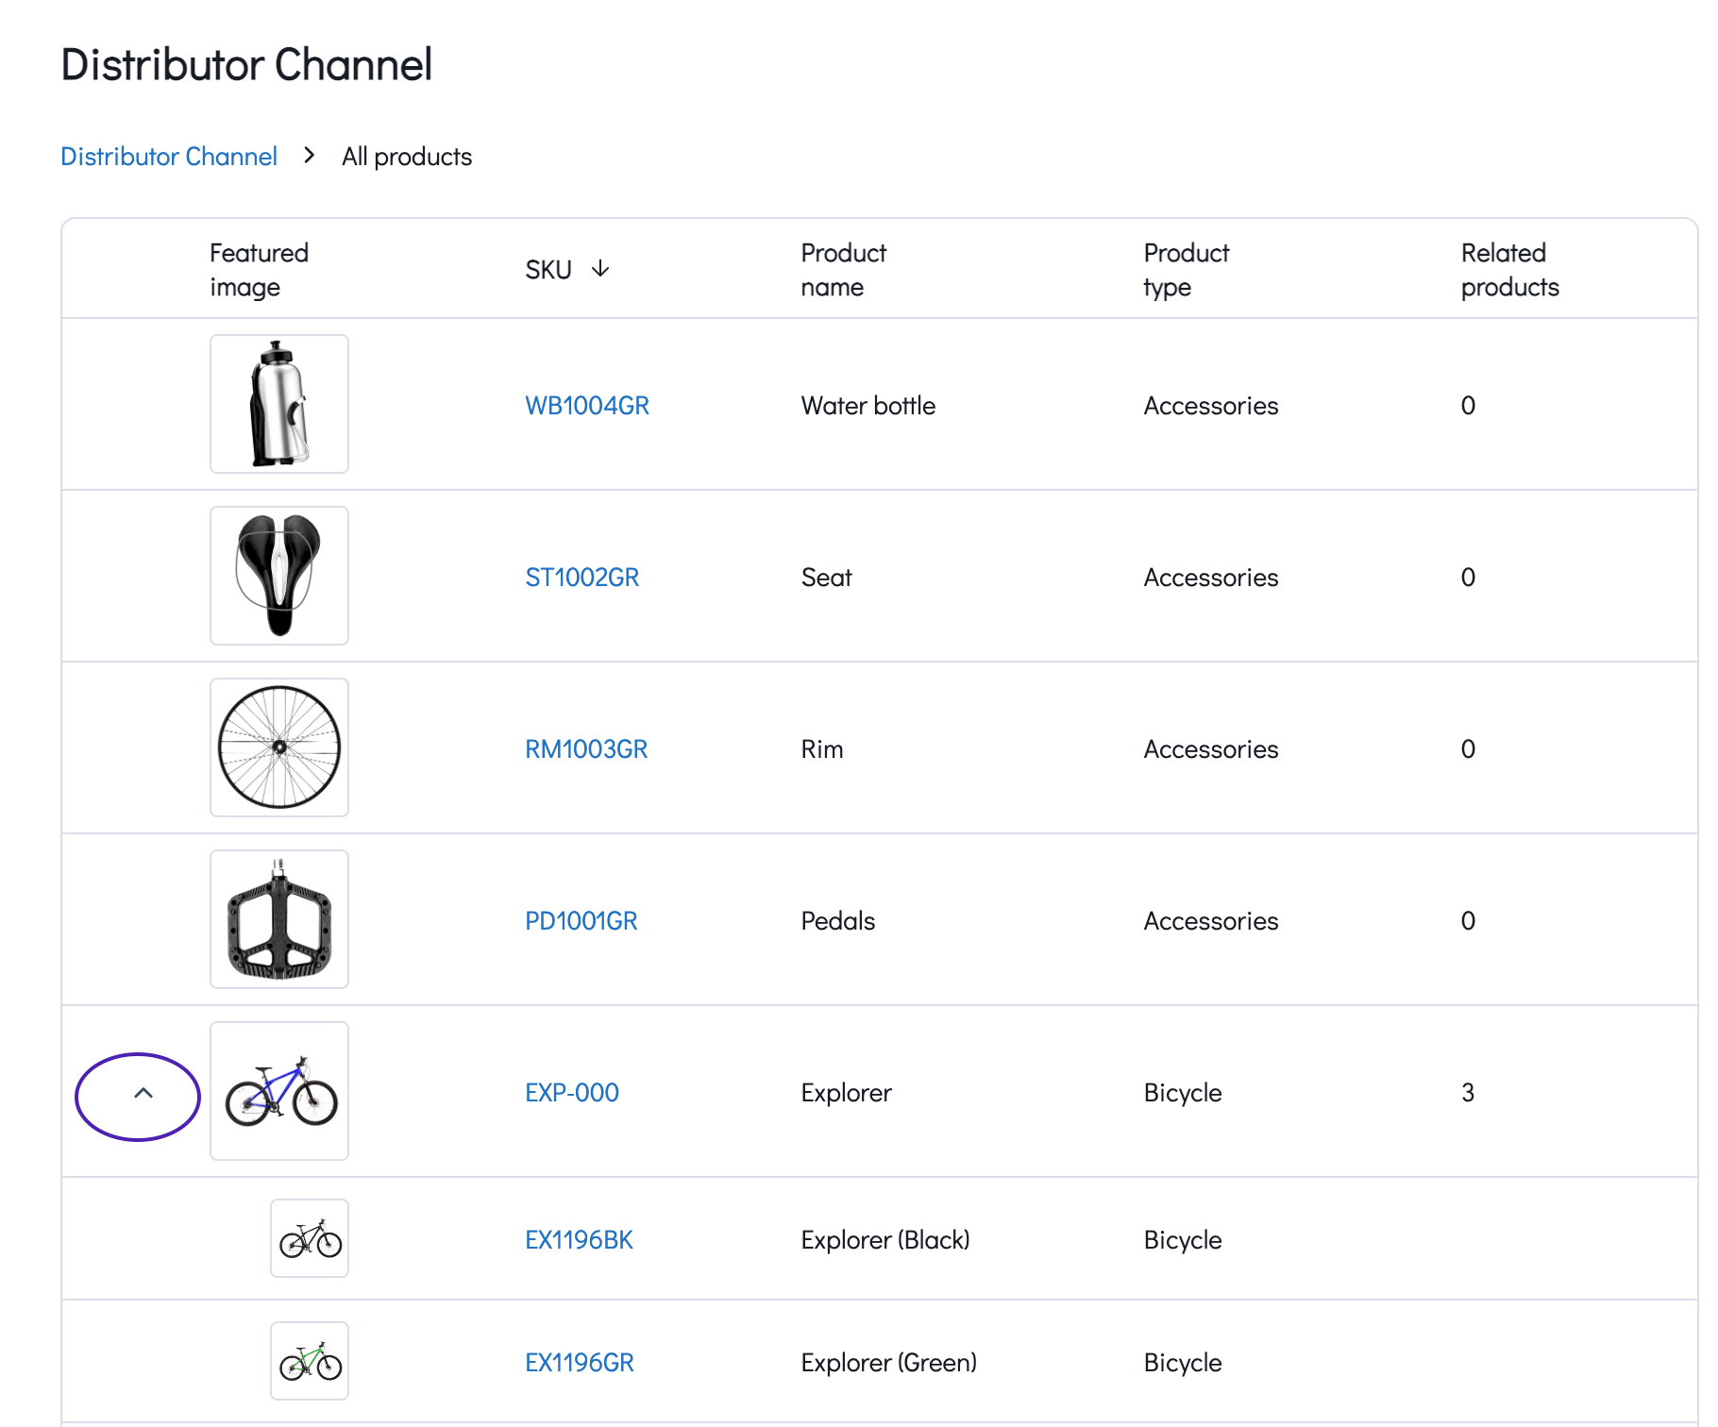The width and height of the screenshot is (1718, 1427).
Task: Click the 'Water bottle' product name
Action: click(x=868, y=406)
